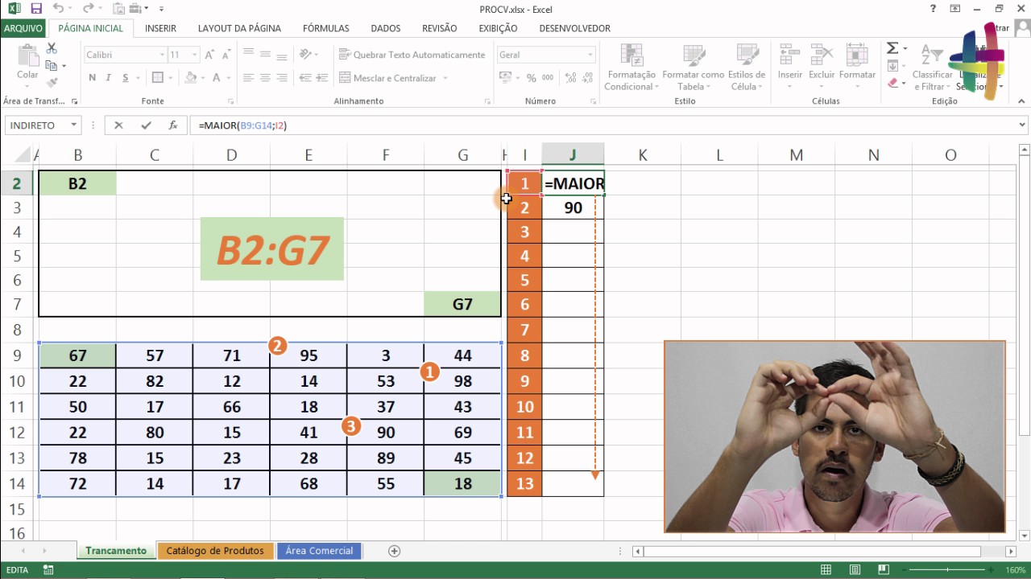Switch to the FÓRMULAS ribbon tab
The image size is (1031, 579).
click(x=325, y=28)
